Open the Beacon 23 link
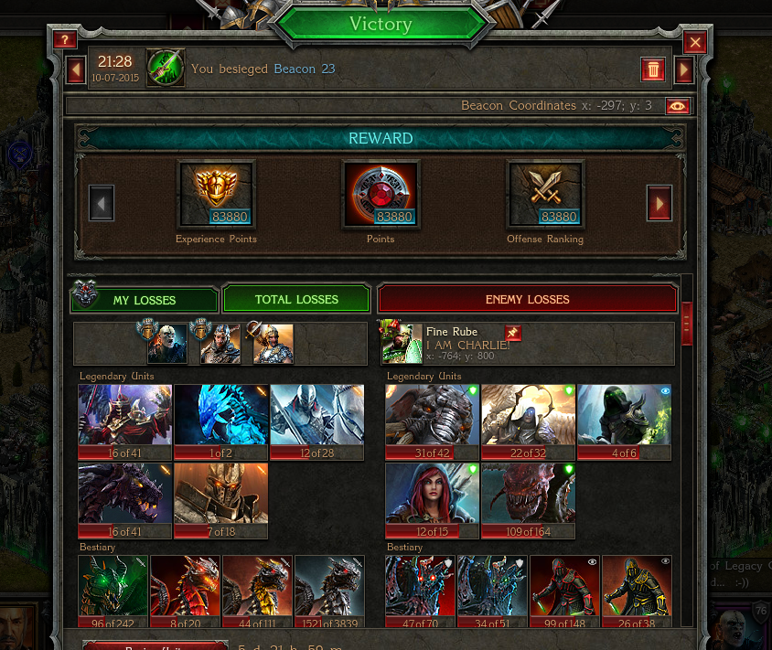The width and height of the screenshot is (772, 650). coord(305,69)
